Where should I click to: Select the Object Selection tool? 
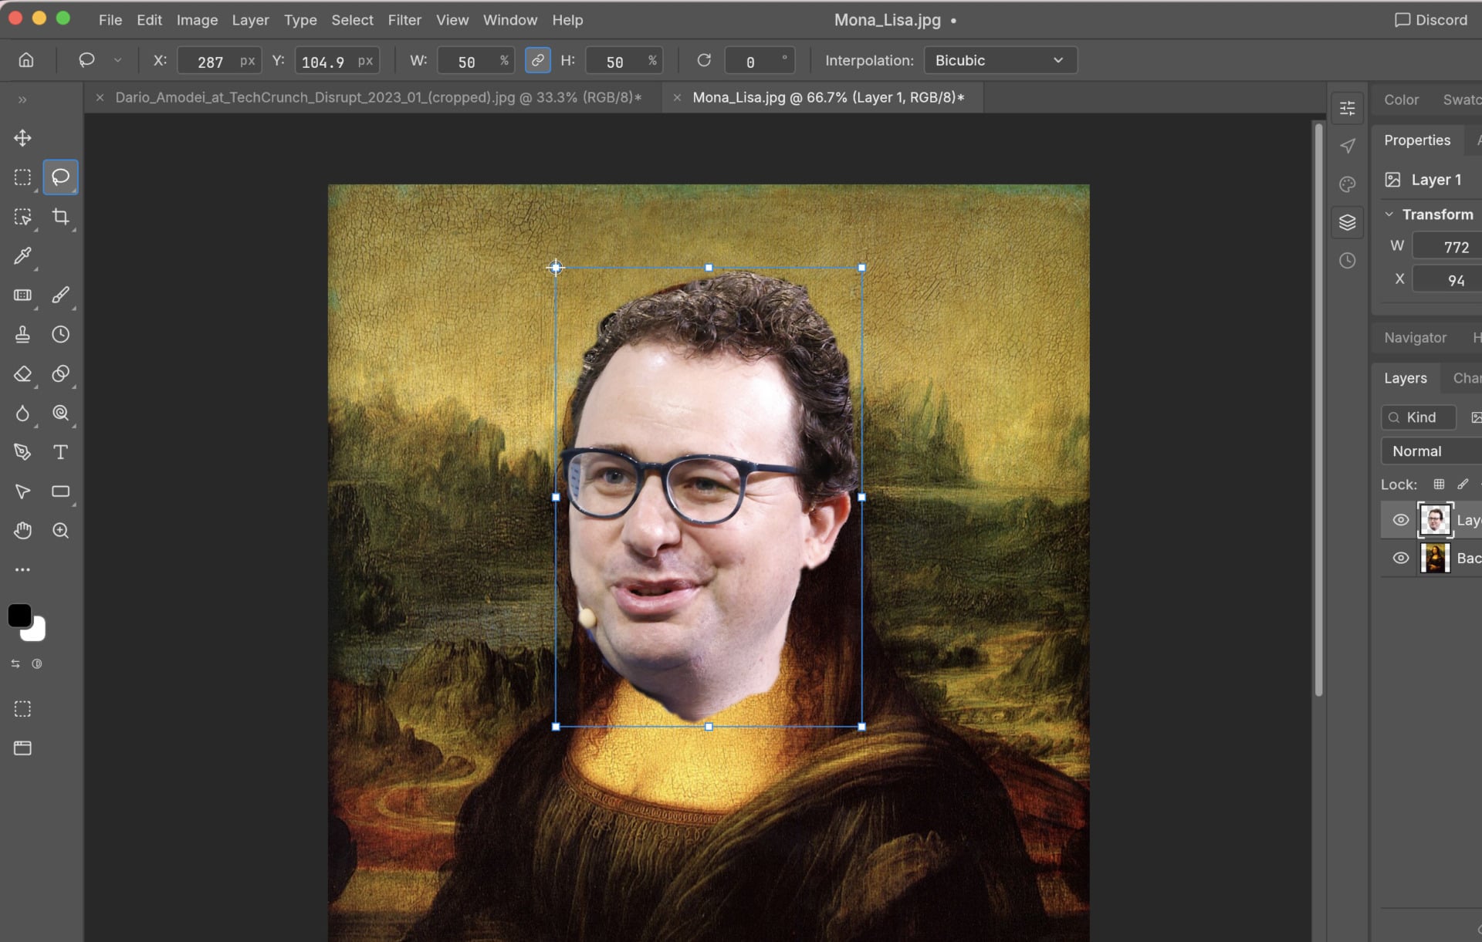(22, 217)
